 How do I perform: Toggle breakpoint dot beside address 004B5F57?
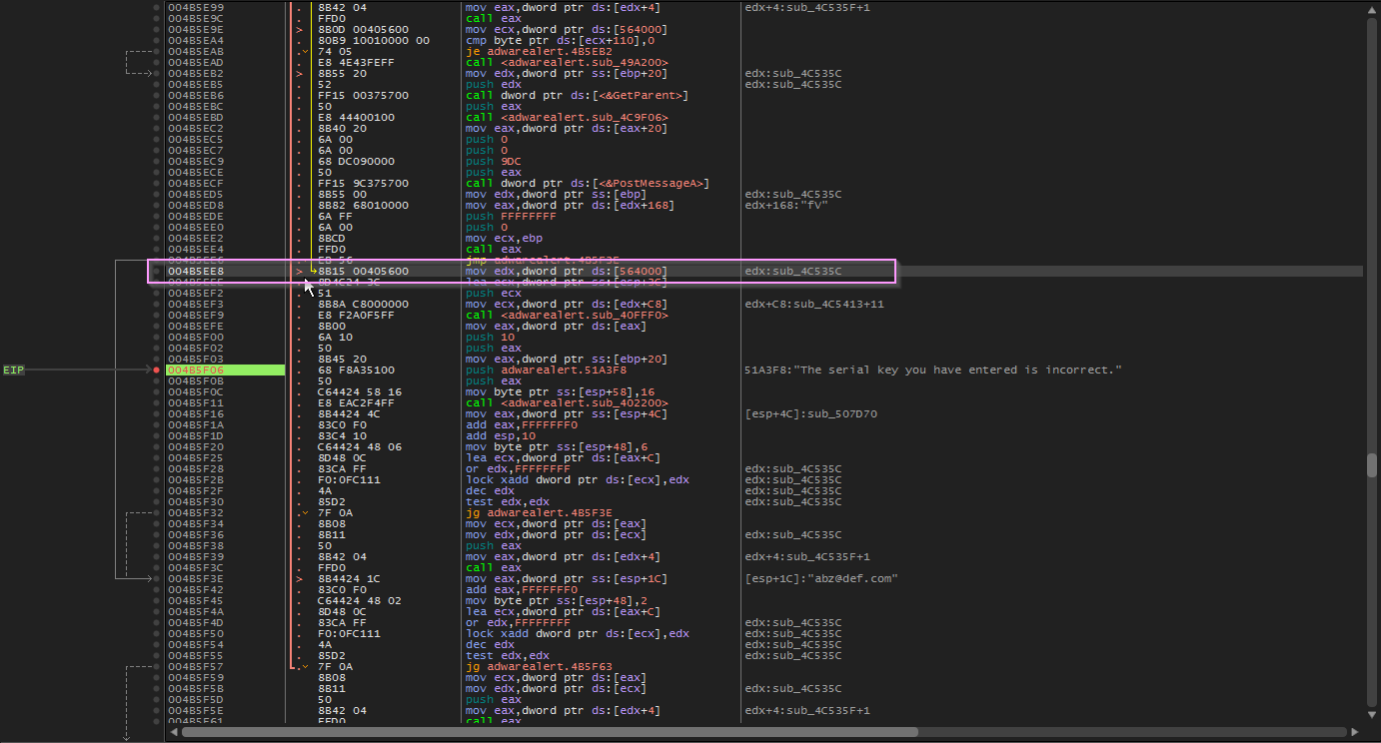(x=157, y=666)
